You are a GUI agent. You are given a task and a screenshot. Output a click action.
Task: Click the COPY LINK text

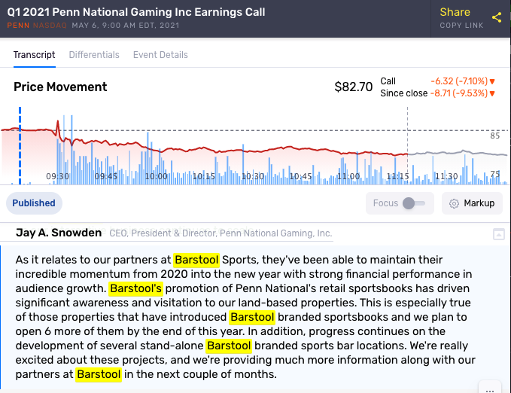click(461, 26)
